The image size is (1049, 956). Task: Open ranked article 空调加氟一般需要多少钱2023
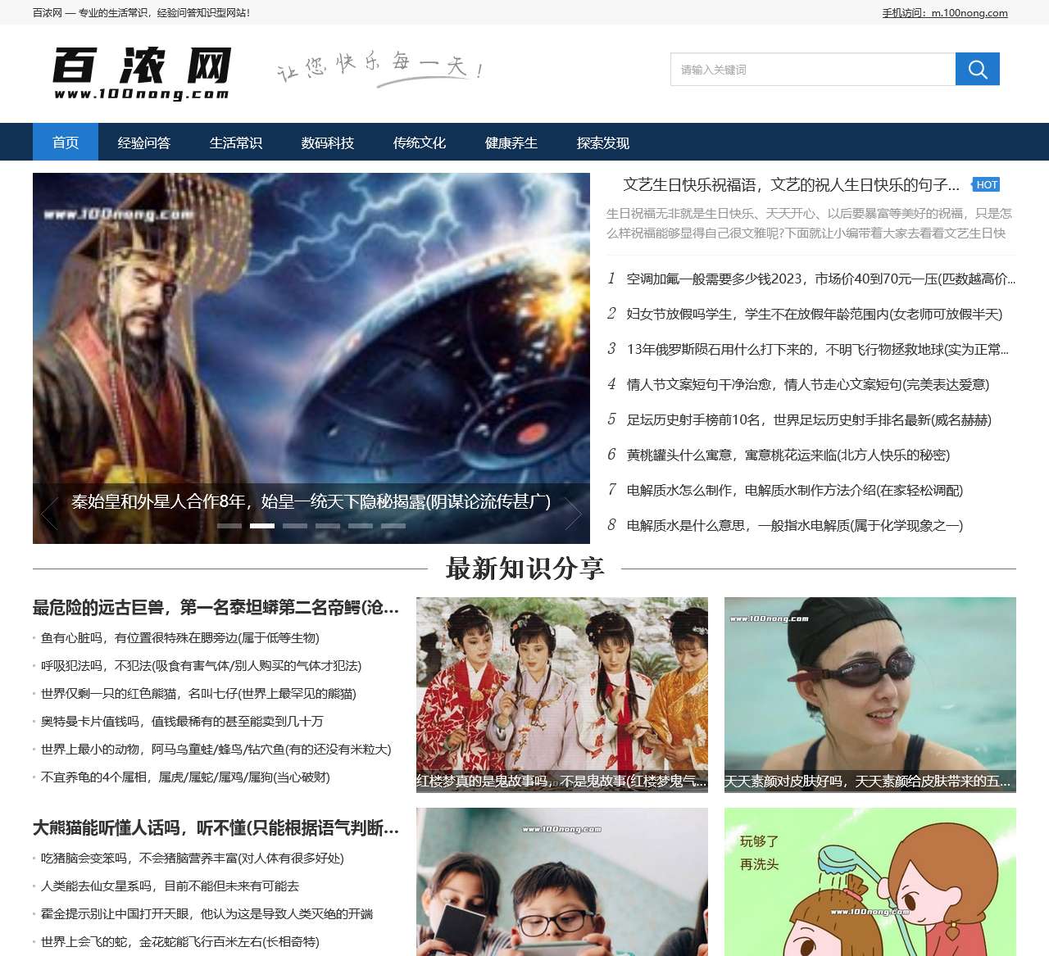(x=820, y=279)
